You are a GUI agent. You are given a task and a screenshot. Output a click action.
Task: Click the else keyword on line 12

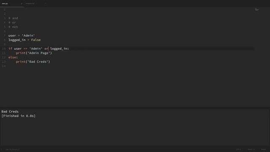[12, 57]
